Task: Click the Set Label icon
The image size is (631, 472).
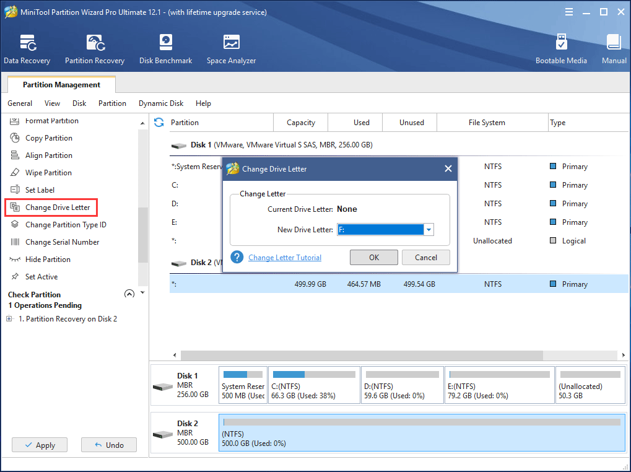Action: pos(15,190)
